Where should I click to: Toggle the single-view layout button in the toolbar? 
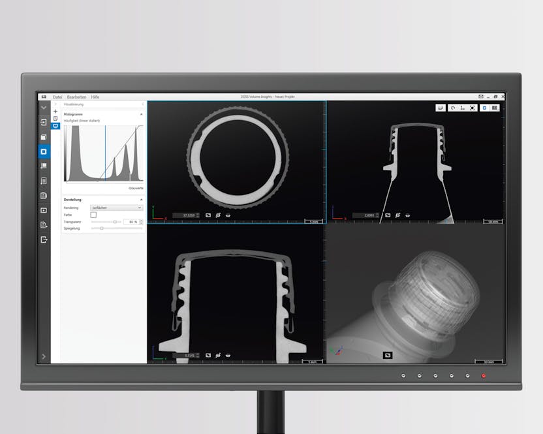coord(484,108)
